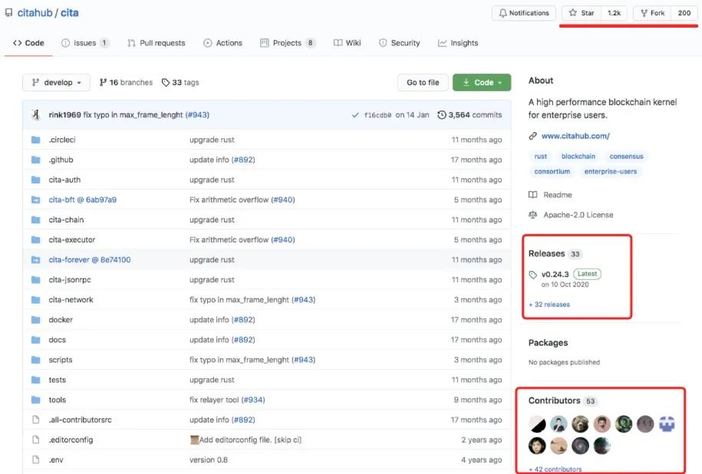Viewport: 702px width, 474px height.
Task: View the 33 tags
Action: (180, 82)
